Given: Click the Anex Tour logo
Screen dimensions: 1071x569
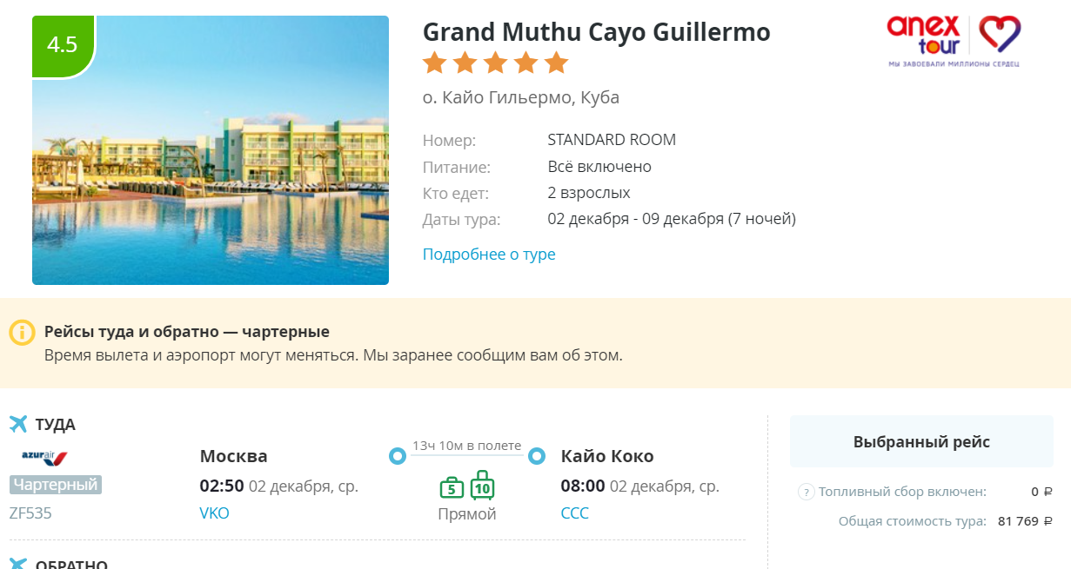Looking at the screenshot, I should [954, 41].
